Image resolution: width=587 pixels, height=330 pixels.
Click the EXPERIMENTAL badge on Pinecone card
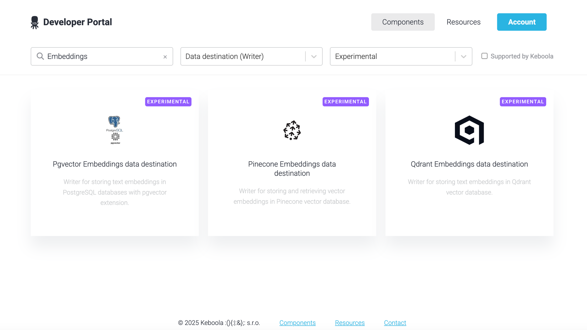345,101
